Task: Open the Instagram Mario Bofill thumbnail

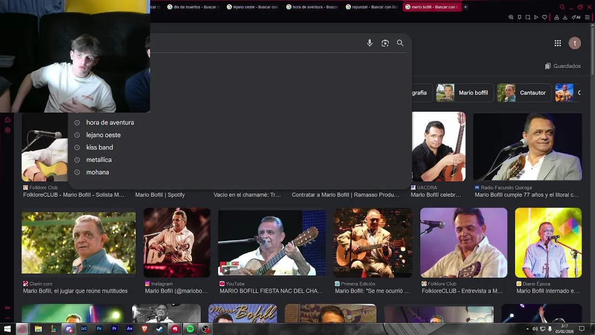Action: pos(177,243)
